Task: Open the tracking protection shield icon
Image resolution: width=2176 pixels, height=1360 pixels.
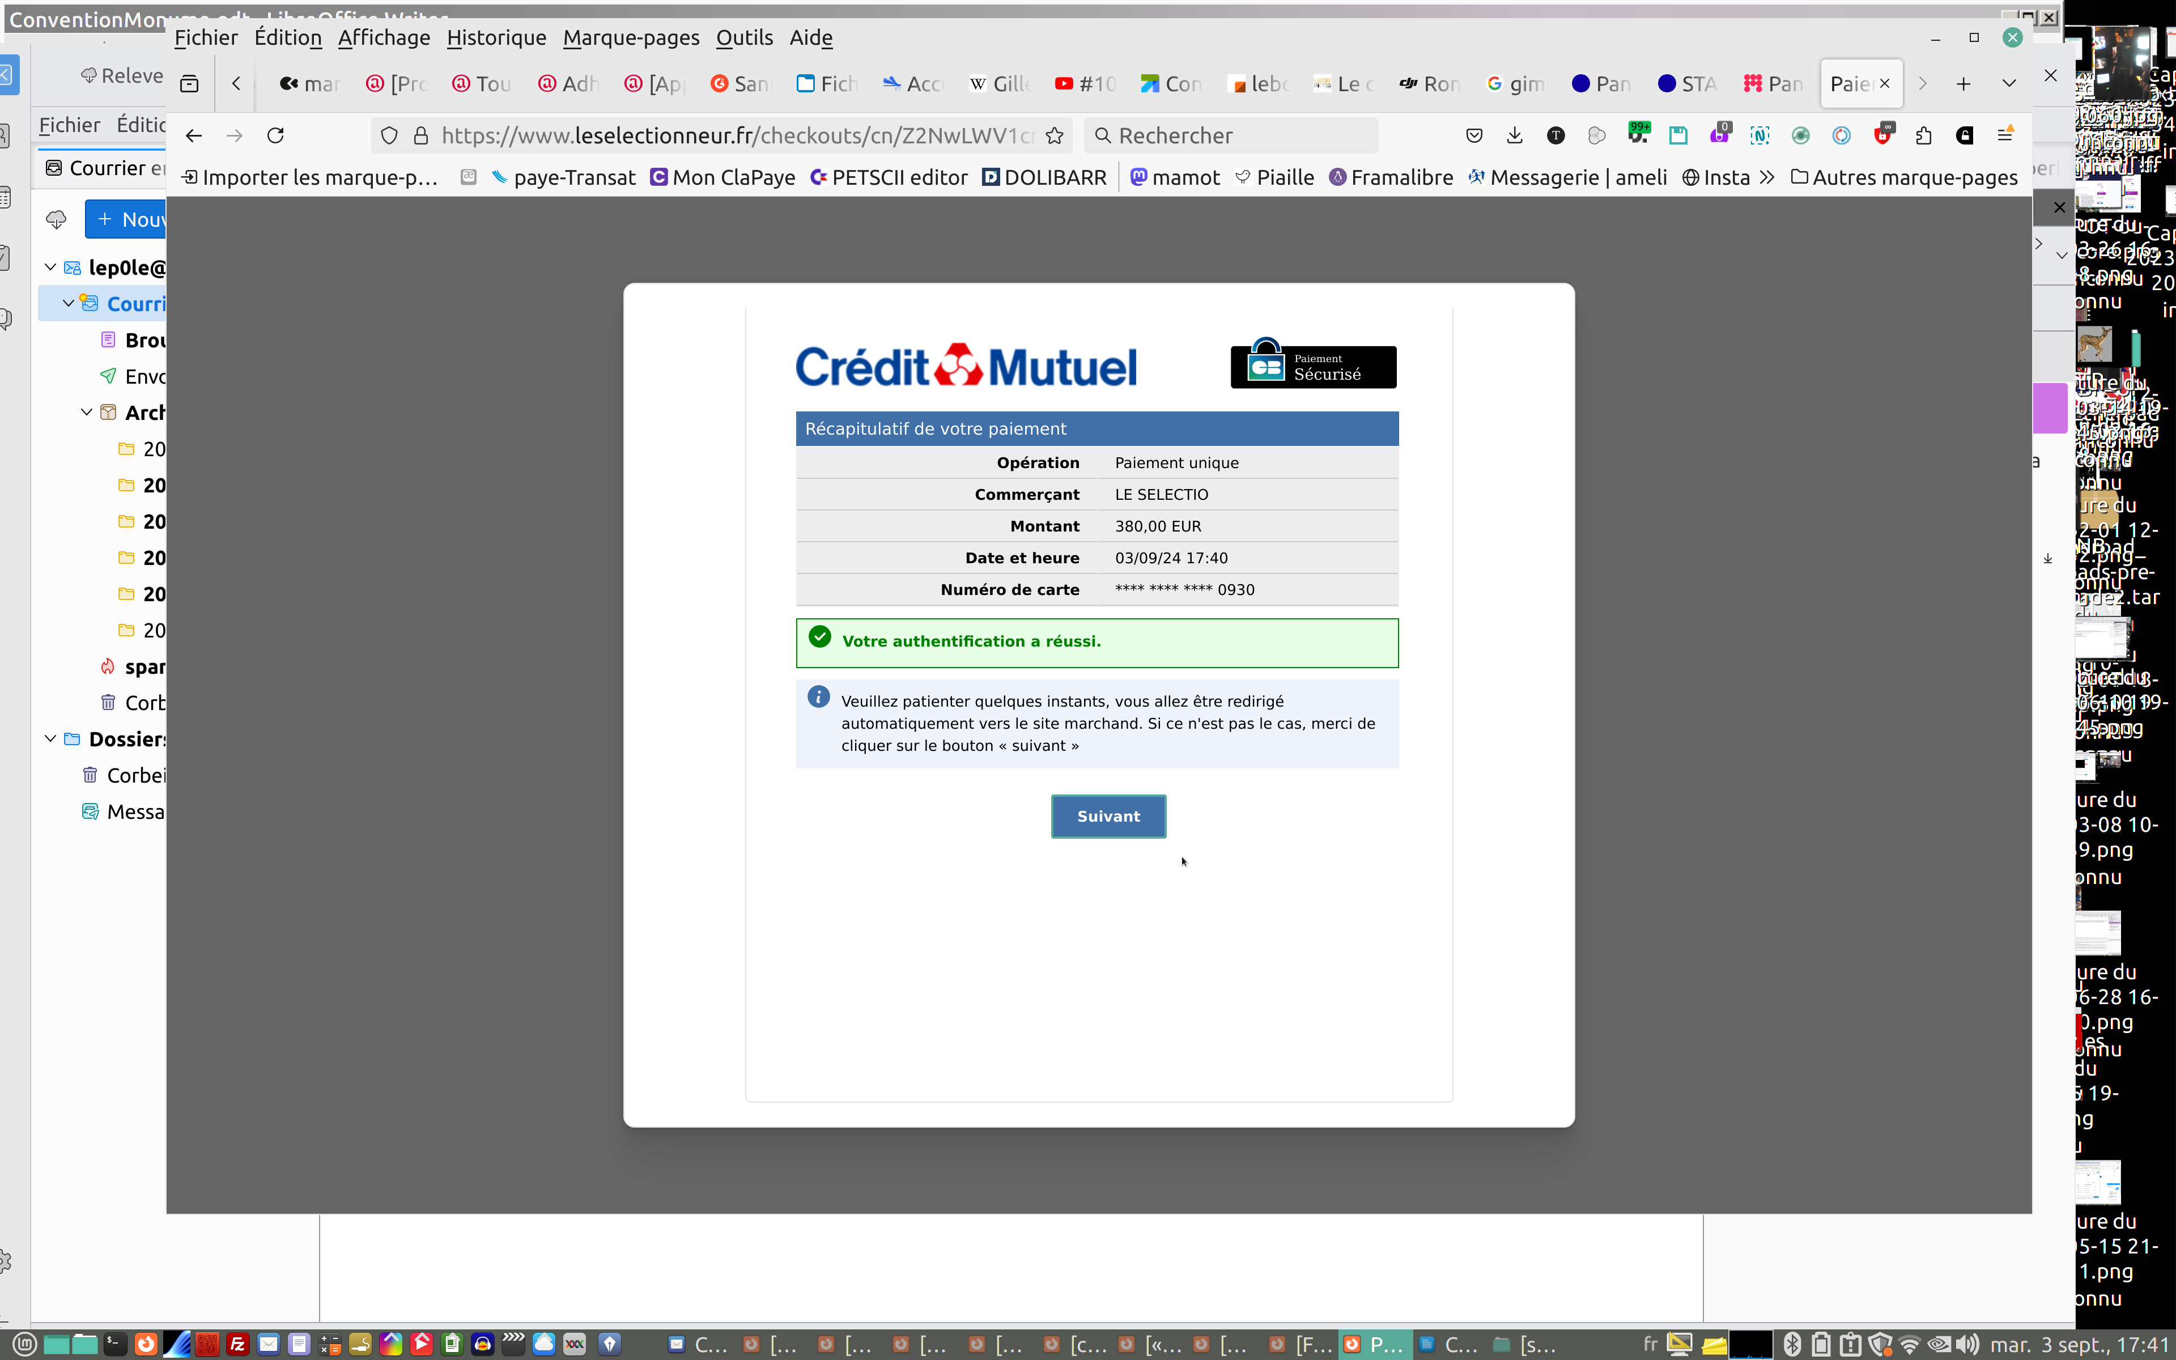Action: 389,136
